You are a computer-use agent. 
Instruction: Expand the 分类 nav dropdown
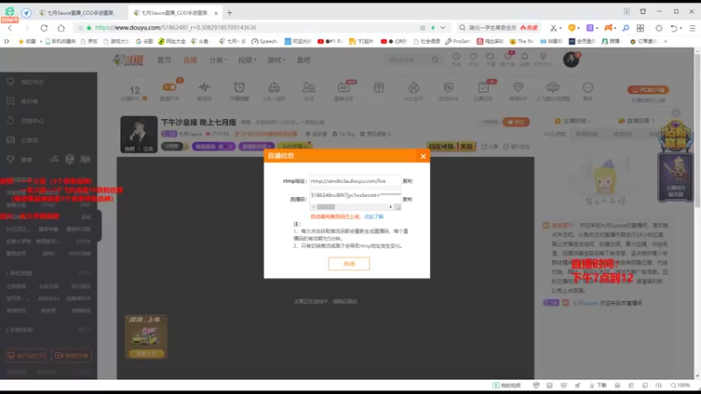click(x=217, y=60)
